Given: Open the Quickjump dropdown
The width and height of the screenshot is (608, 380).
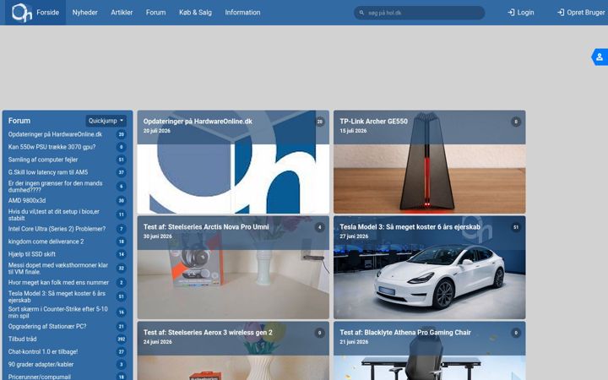Looking at the screenshot, I should [106, 121].
